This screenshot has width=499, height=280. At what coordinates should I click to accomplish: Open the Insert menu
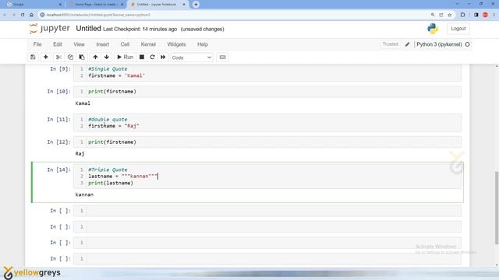[x=102, y=44]
